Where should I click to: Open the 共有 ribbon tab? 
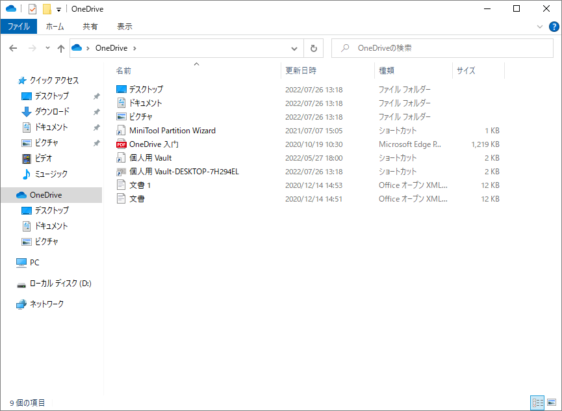click(x=90, y=27)
